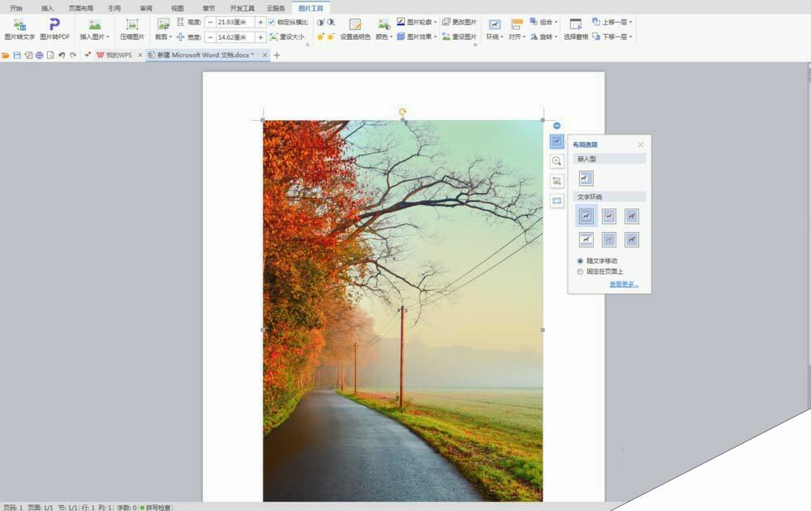
Task: Increase picture height with the plus stepper
Action: [x=259, y=23]
